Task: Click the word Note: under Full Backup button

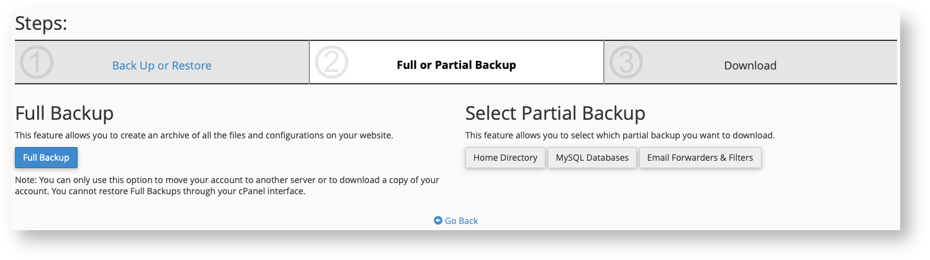Action: pos(27,181)
